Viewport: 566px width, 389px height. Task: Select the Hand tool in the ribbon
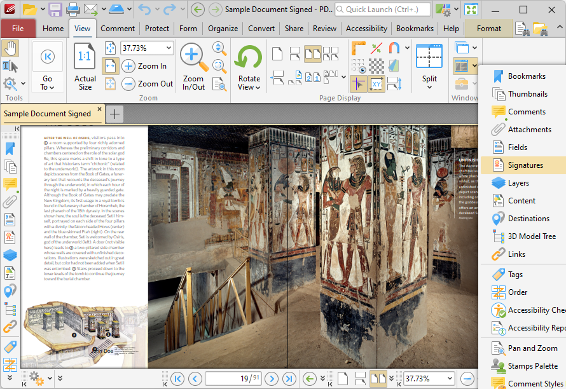[10, 49]
